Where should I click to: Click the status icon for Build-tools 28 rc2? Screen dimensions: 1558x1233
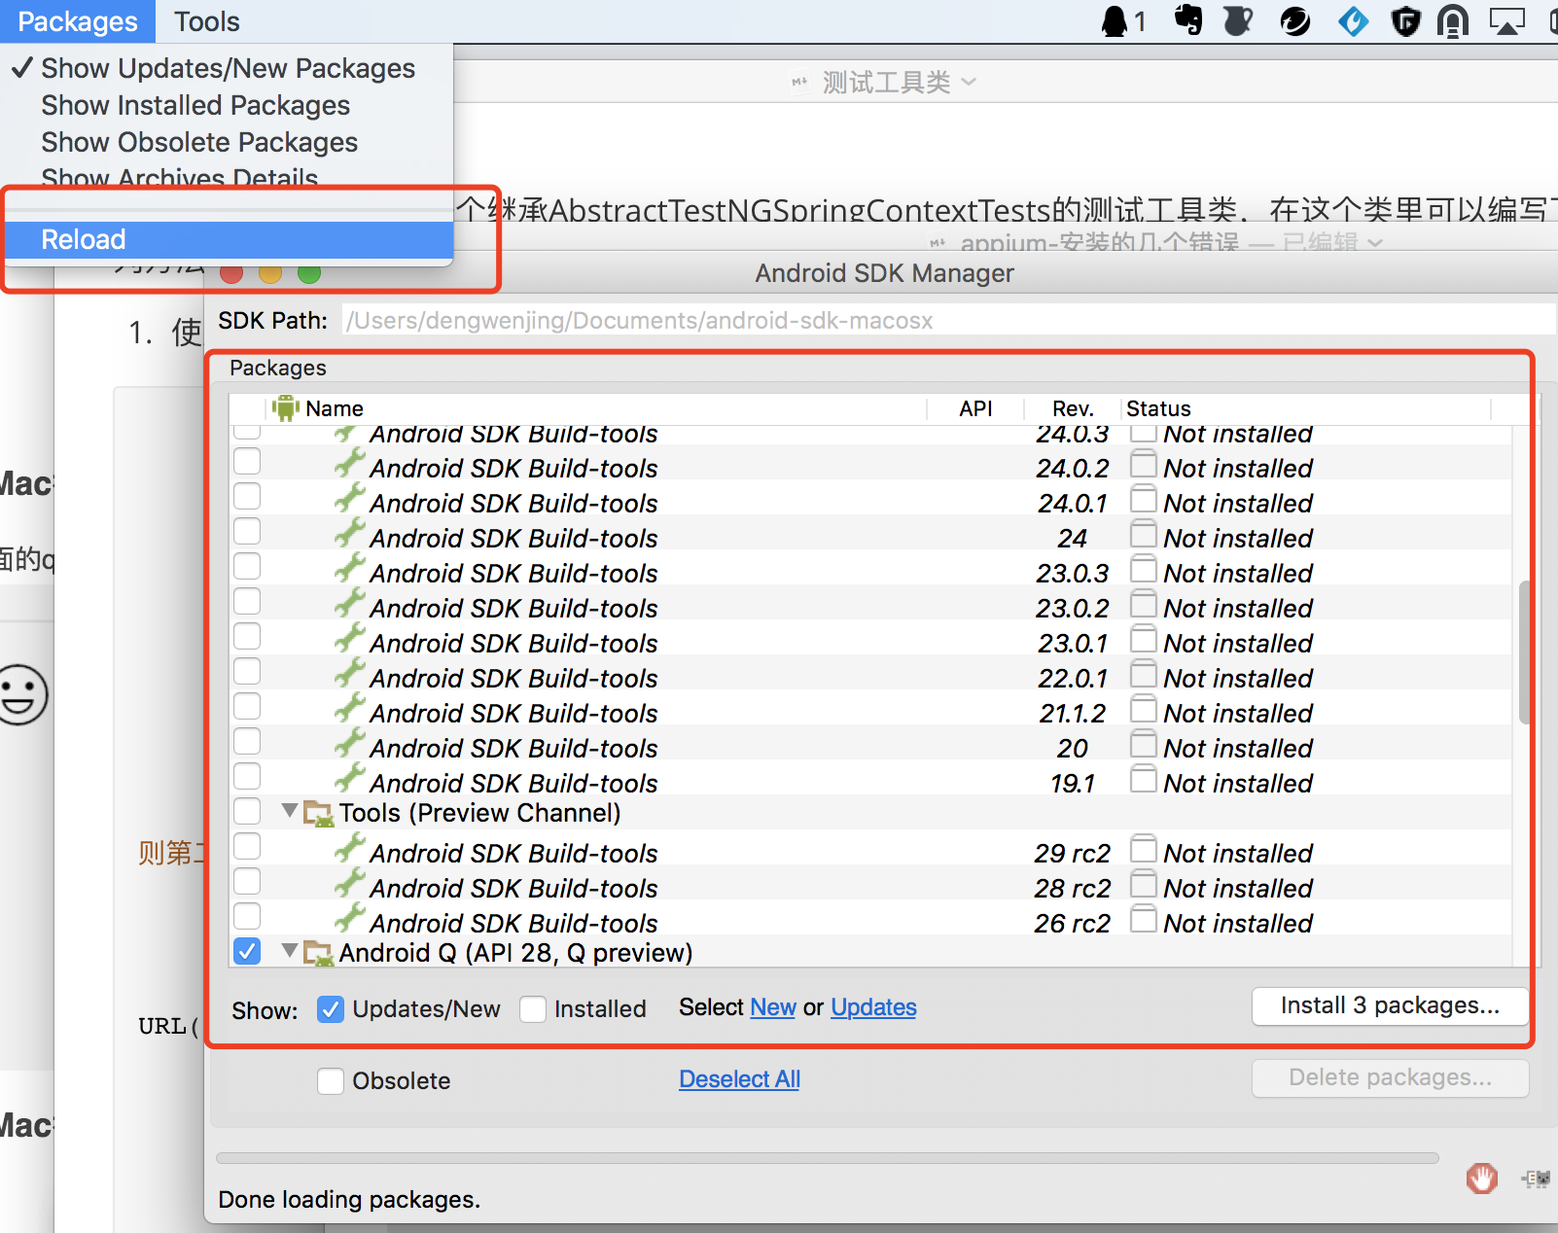[x=1143, y=886]
